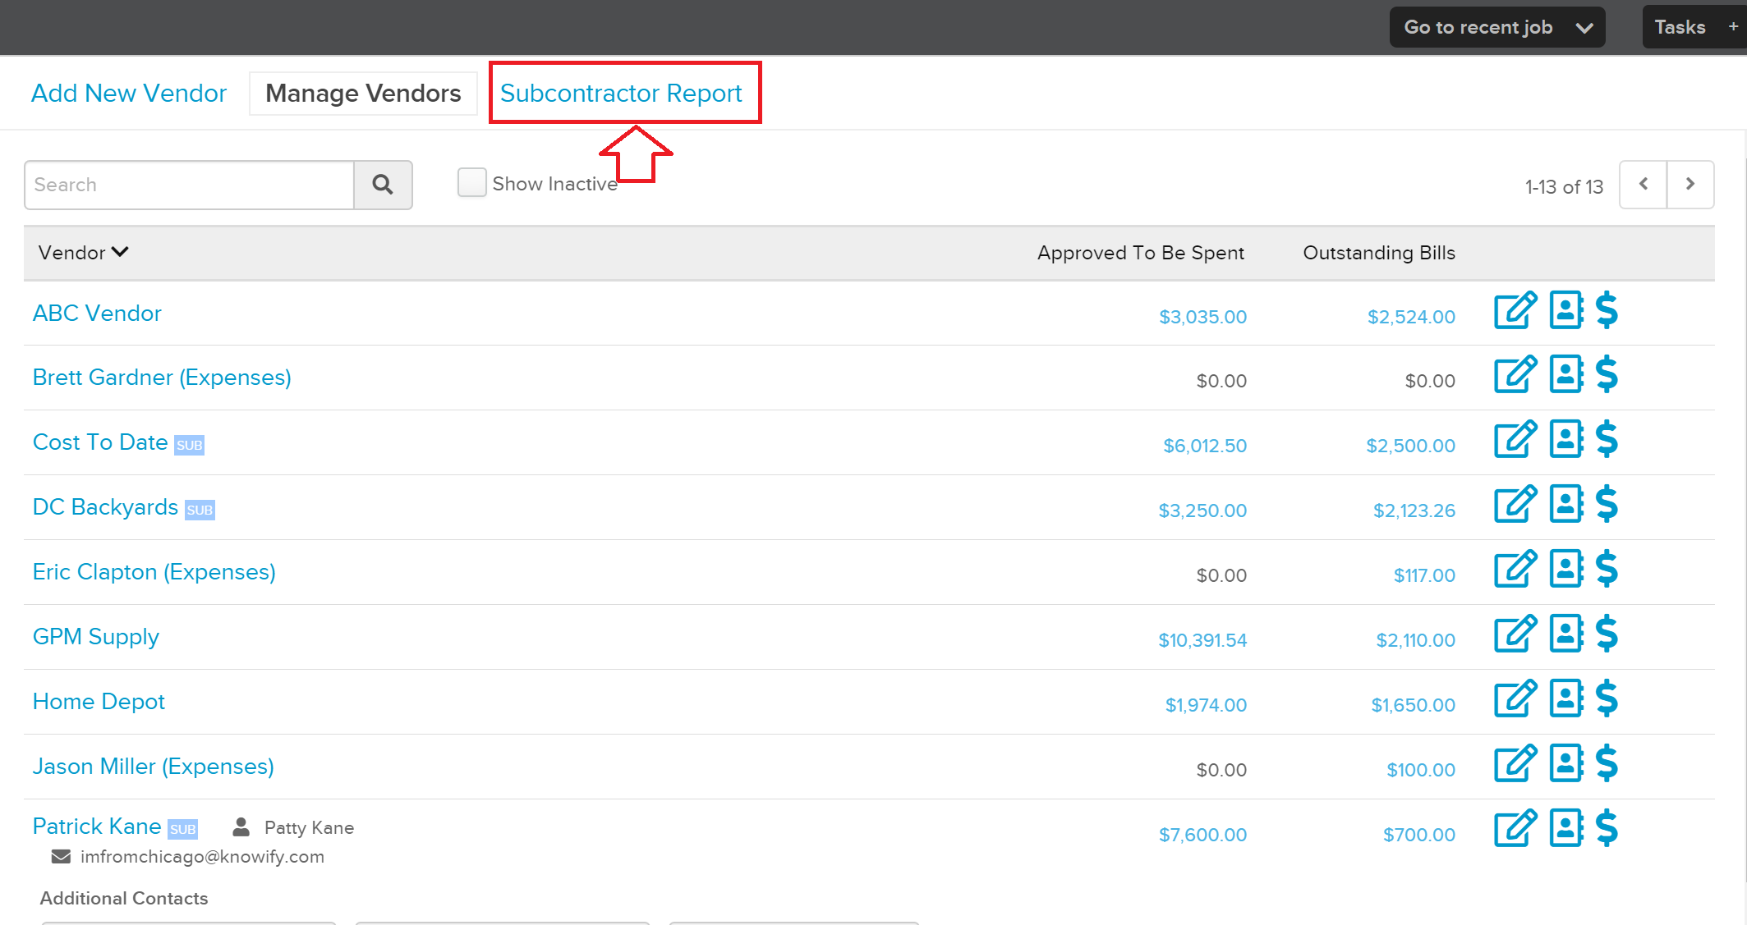Go to the next page of vendors
This screenshot has height=925, width=1747.
pyautogui.click(x=1690, y=185)
